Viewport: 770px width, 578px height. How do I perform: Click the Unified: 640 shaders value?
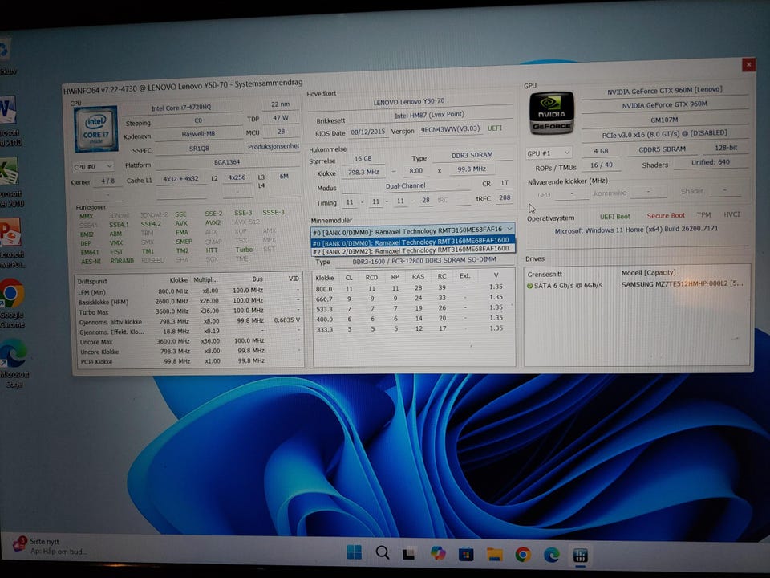click(x=710, y=162)
